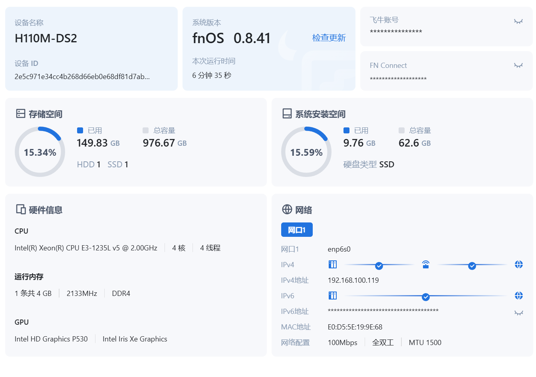
Task: Click the masked FN Connect asterisks
Action: pos(398,79)
